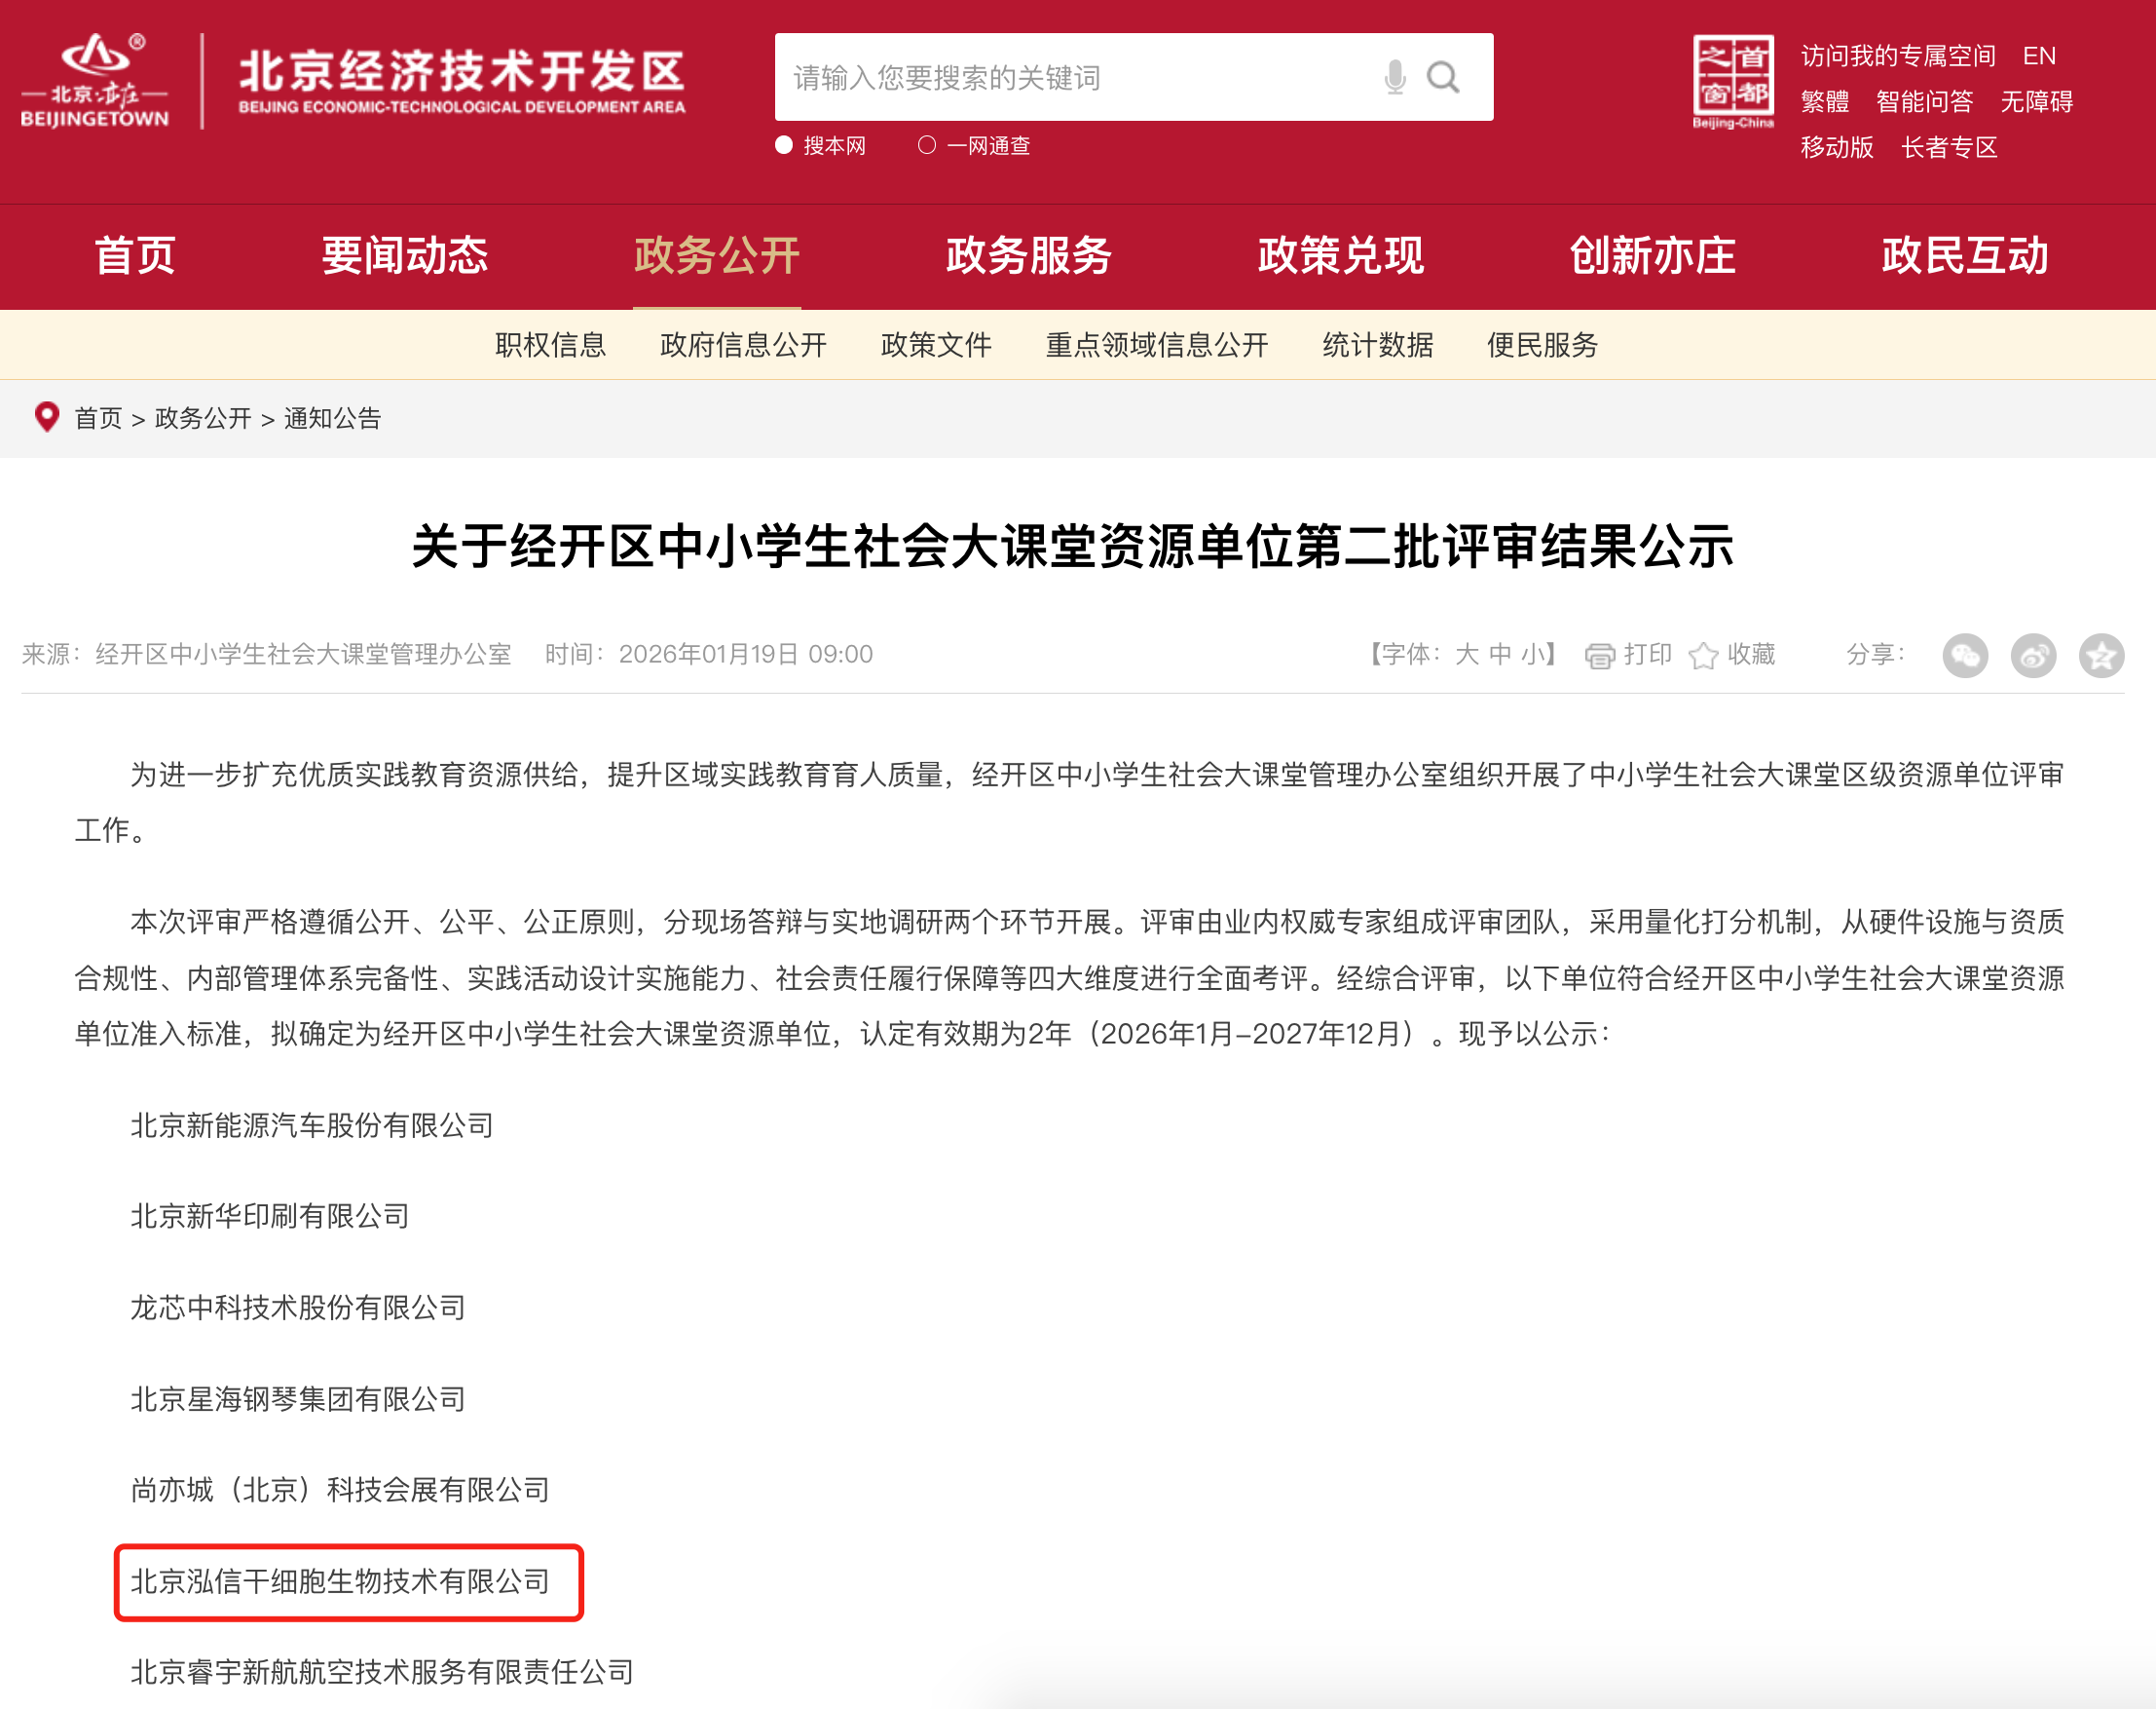Open the 政务服务 navigation tab
Image resolution: width=2156 pixels, height=1709 pixels.
pos(1029,256)
